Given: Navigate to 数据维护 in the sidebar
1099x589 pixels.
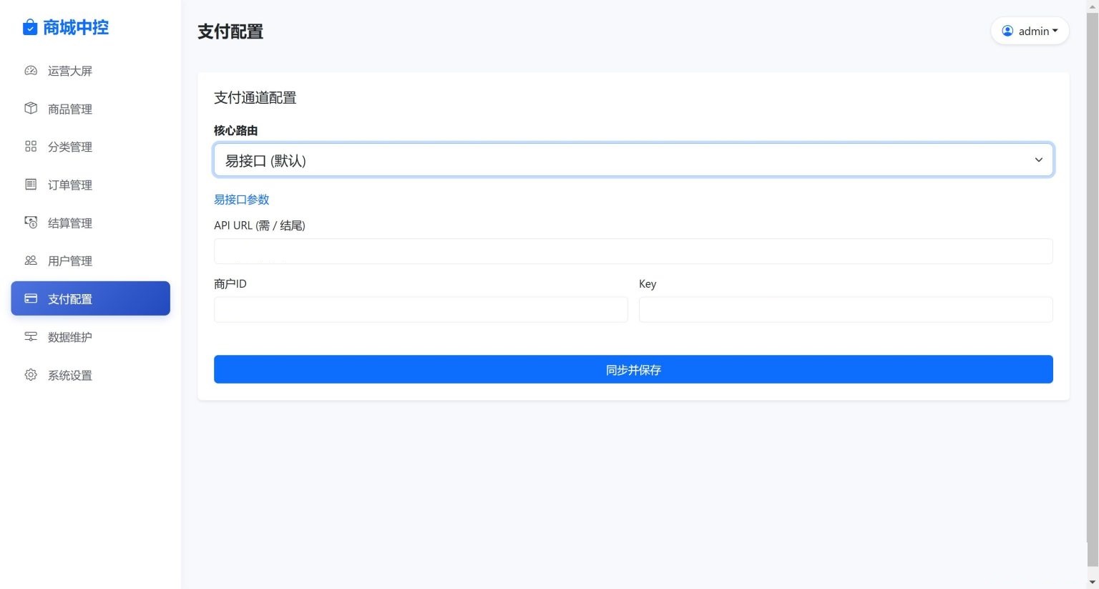Looking at the screenshot, I should click(x=70, y=336).
